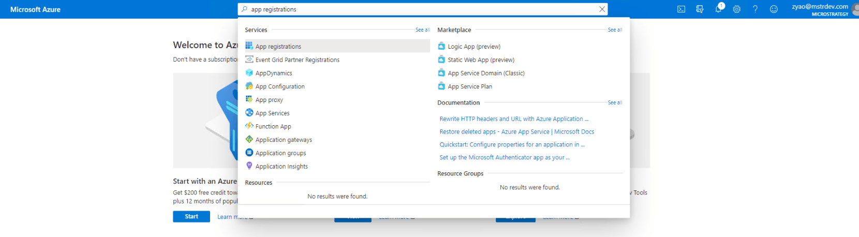Click the Application Insights bulb icon
Viewport: 859px width, 237px height.
point(249,166)
